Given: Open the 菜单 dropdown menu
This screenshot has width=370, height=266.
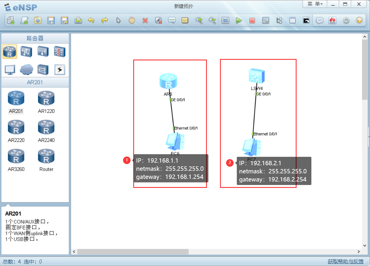Looking at the screenshot, I should [315, 4].
